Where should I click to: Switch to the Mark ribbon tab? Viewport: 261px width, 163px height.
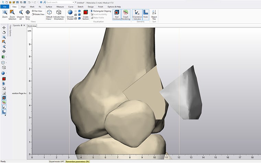[x=32, y=7]
